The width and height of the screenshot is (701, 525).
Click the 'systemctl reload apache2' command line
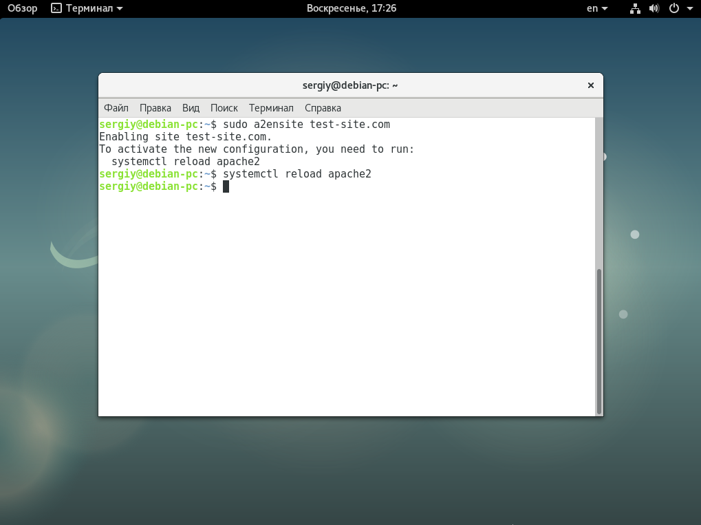click(296, 174)
